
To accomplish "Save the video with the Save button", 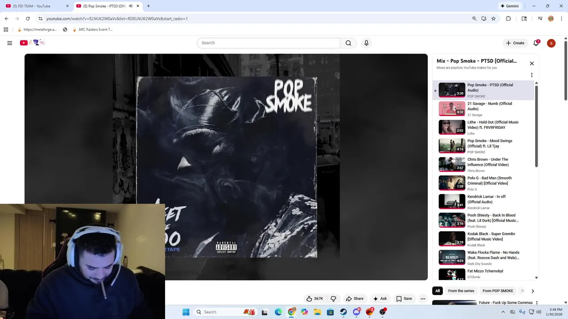I will [404, 299].
